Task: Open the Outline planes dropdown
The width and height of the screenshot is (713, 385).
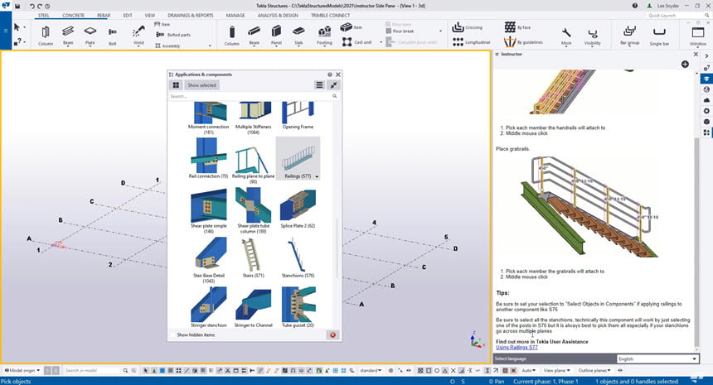Action: [x=594, y=370]
